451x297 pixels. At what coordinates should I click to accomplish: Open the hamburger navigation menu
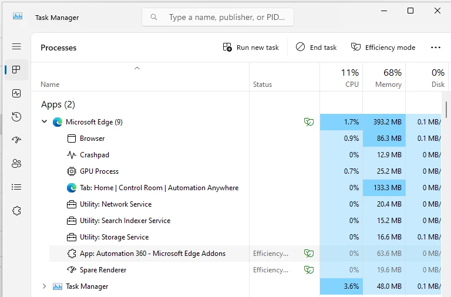[x=16, y=46]
